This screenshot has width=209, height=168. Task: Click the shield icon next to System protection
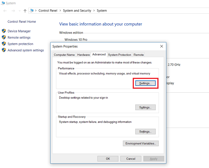pyautogui.click(x=4, y=44)
